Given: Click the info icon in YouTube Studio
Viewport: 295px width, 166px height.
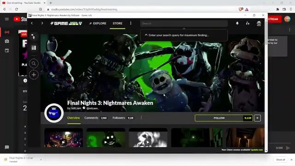Looking at the screenshot, I should click(25, 81).
